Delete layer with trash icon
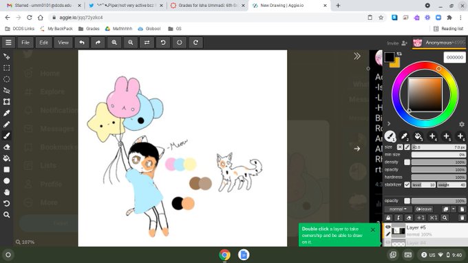Viewport: 468px width, 263px height. [x=462, y=218]
